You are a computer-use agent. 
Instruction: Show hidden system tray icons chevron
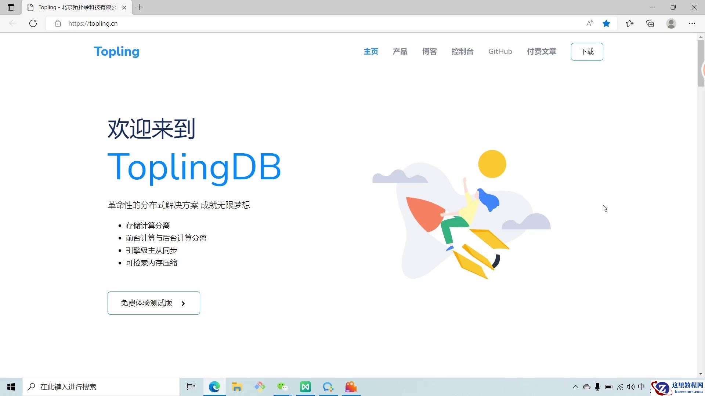575,387
